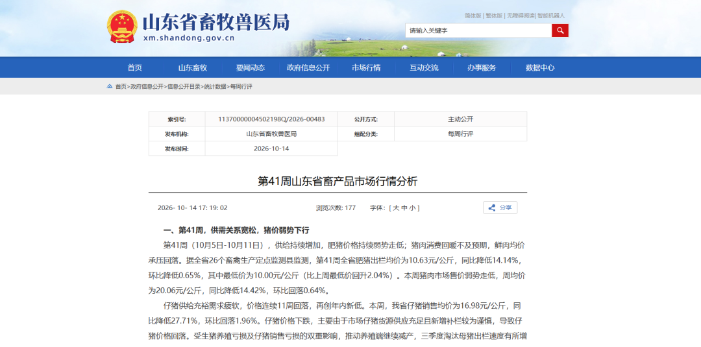The image size is (701, 347).
Task: Click the site title 山东省畜牧兽医局
Action: [x=216, y=21]
